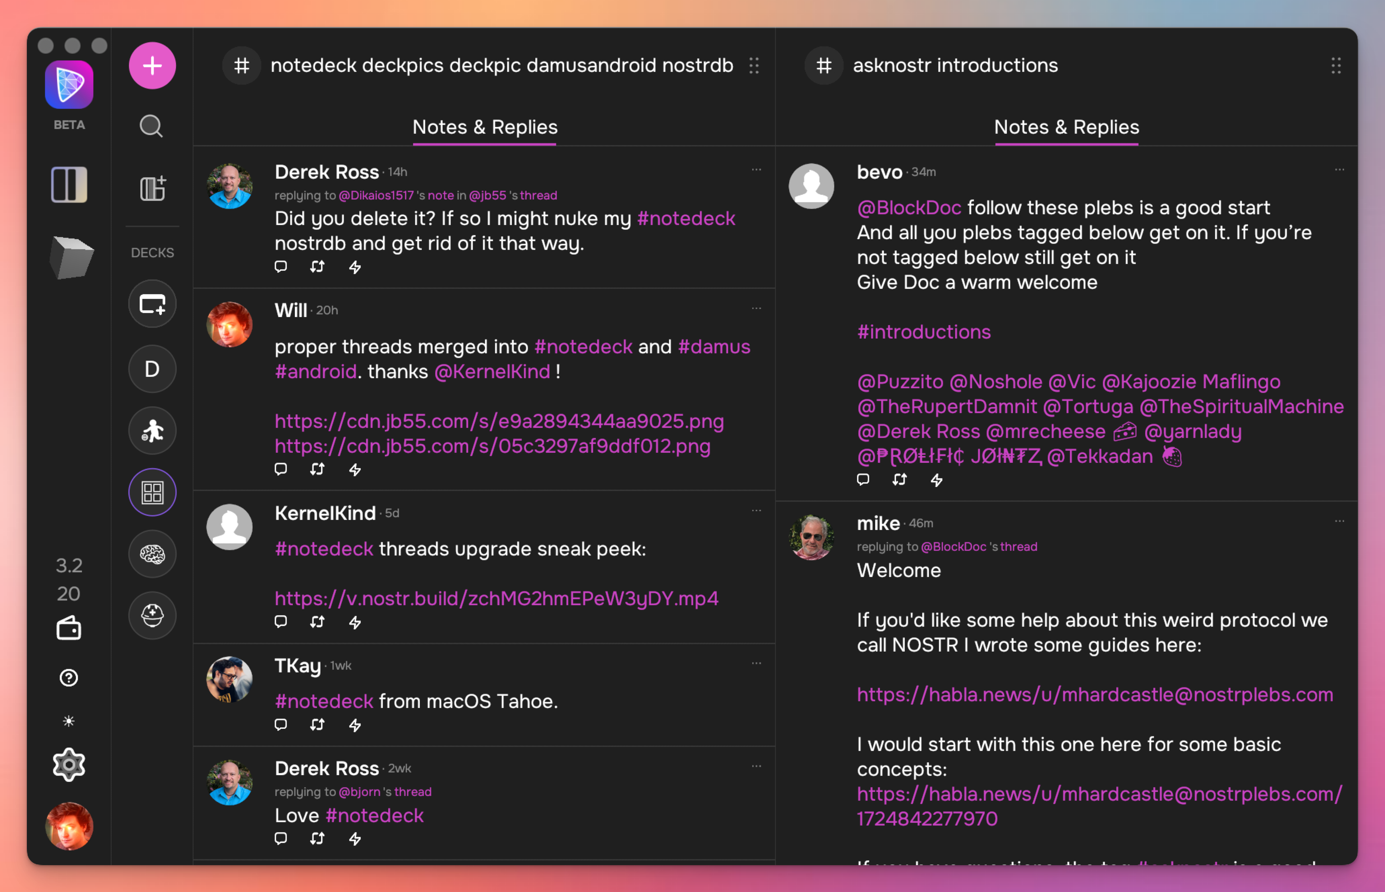Viewport: 1385px width, 892px height.
Task: Zap Will's 20h note
Action: tap(355, 470)
